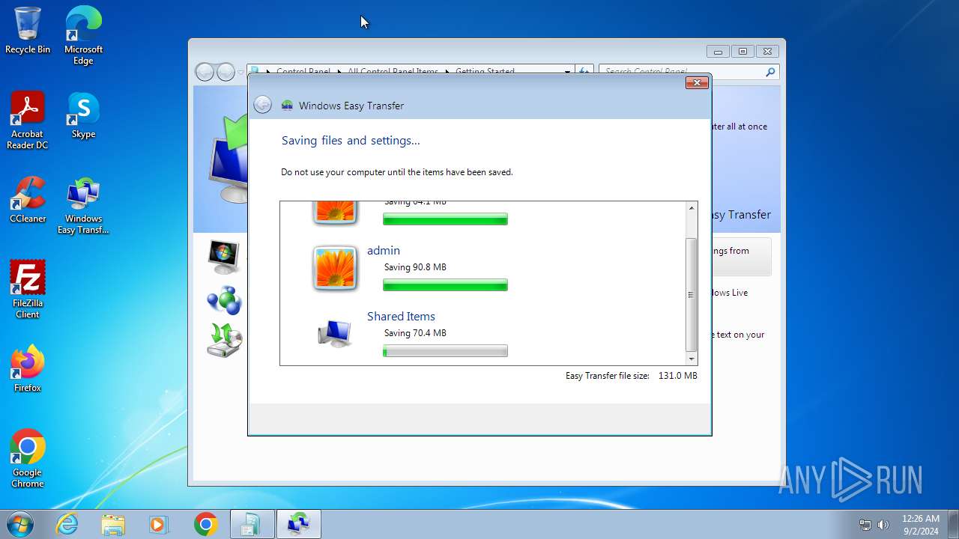959x539 pixels.
Task: Click the scroll up arrow in saving list
Action: (x=691, y=207)
